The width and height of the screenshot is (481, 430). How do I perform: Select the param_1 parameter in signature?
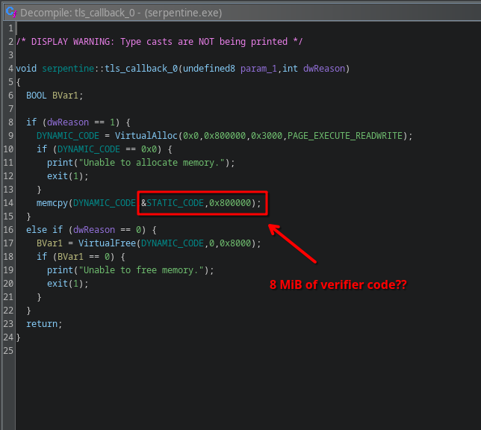(x=258, y=69)
